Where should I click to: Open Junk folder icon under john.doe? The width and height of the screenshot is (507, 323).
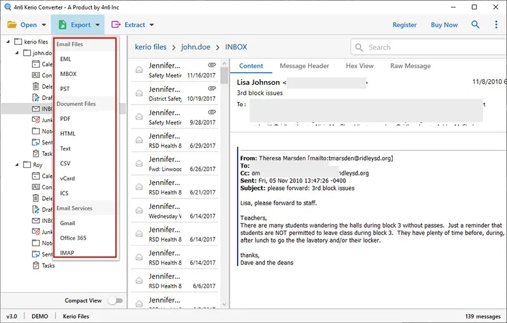(x=35, y=120)
